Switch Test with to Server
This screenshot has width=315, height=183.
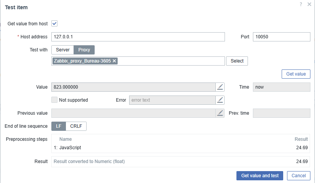63,50
